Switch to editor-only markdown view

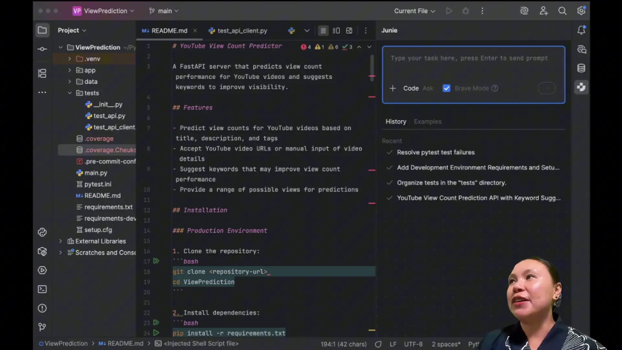323,30
